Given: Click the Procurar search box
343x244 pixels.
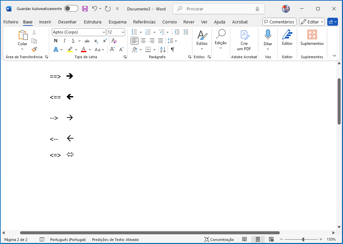Looking at the screenshot, I should coord(219,9).
